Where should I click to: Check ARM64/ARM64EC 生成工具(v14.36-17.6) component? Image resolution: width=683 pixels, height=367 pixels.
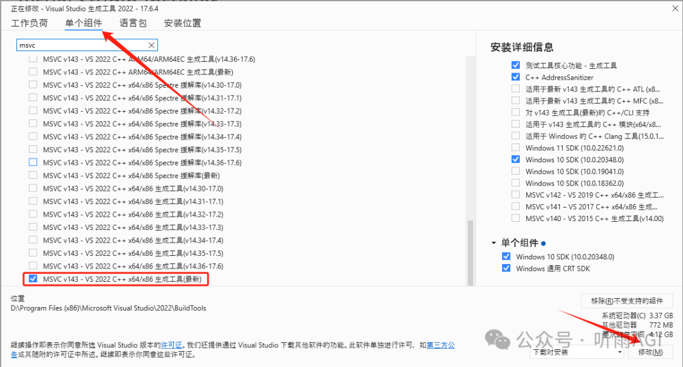click(33, 59)
